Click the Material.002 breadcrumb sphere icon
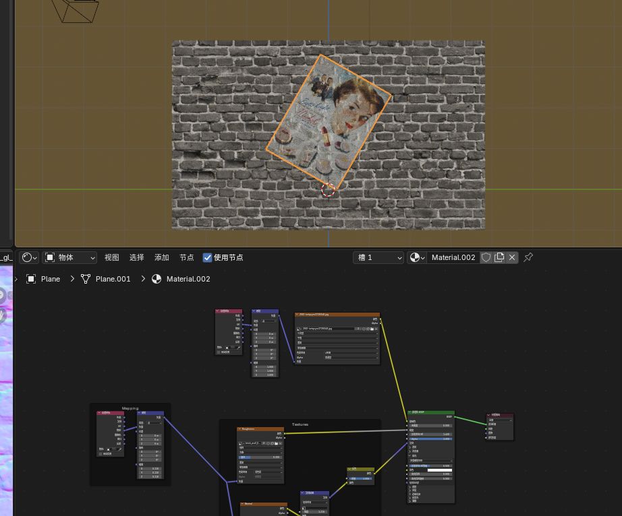622x516 pixels. (x=157, y=279)
